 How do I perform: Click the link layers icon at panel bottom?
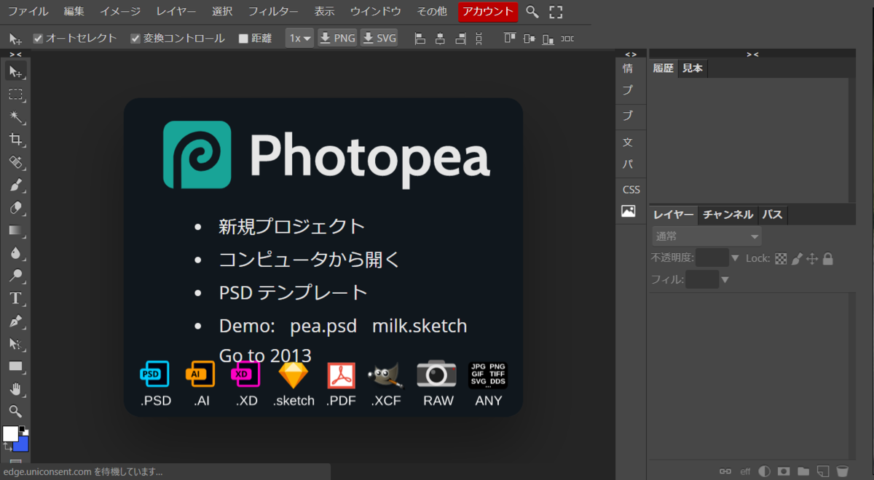pos(725,471)
